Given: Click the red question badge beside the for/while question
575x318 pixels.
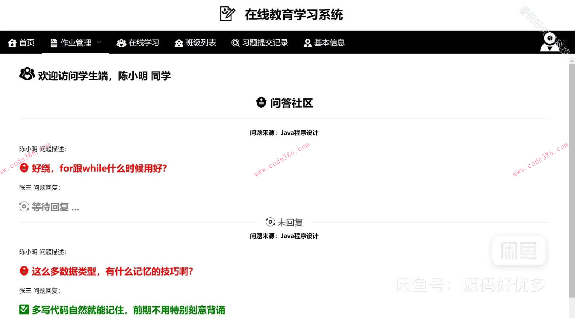Looking at the screenshot, I should tap(24, 168).
